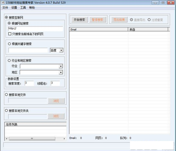The image size is (176, 151).
Task: Expand the 地区 dropdown list
Action: click(x=61, y=72)
